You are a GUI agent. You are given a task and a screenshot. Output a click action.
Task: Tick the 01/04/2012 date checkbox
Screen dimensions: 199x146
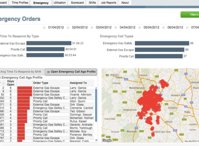pyautogui.click(x=44, y=27)
